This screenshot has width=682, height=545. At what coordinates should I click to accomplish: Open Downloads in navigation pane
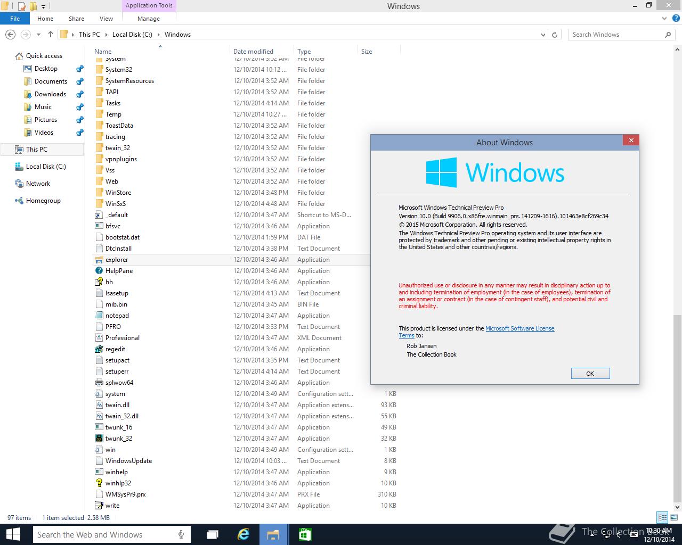[50, 94]
